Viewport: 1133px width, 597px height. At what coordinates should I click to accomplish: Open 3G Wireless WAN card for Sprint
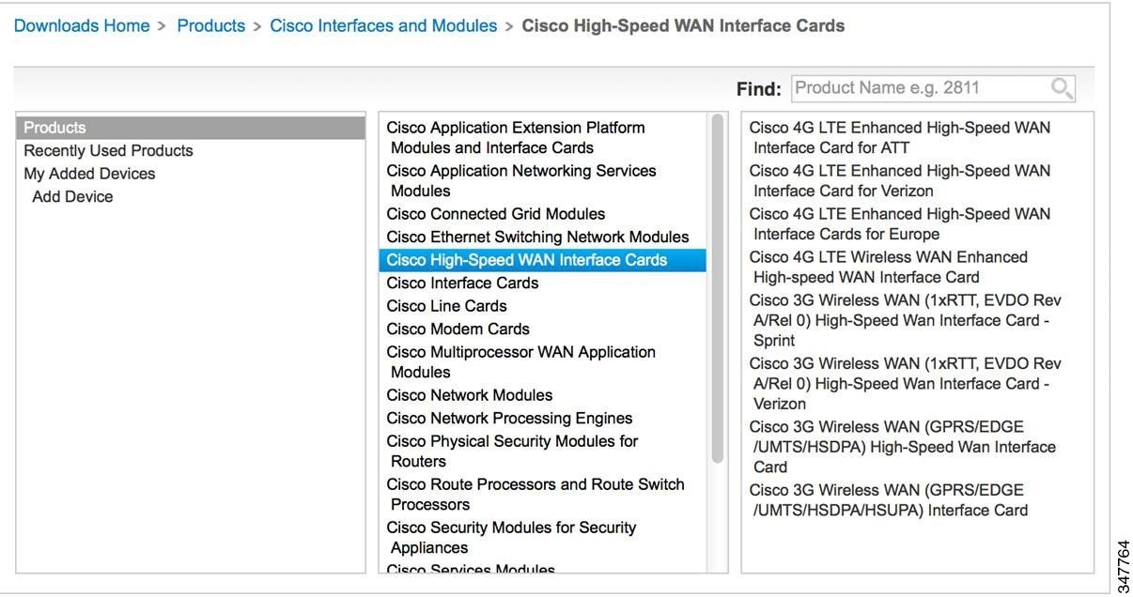tap(905, 320)
